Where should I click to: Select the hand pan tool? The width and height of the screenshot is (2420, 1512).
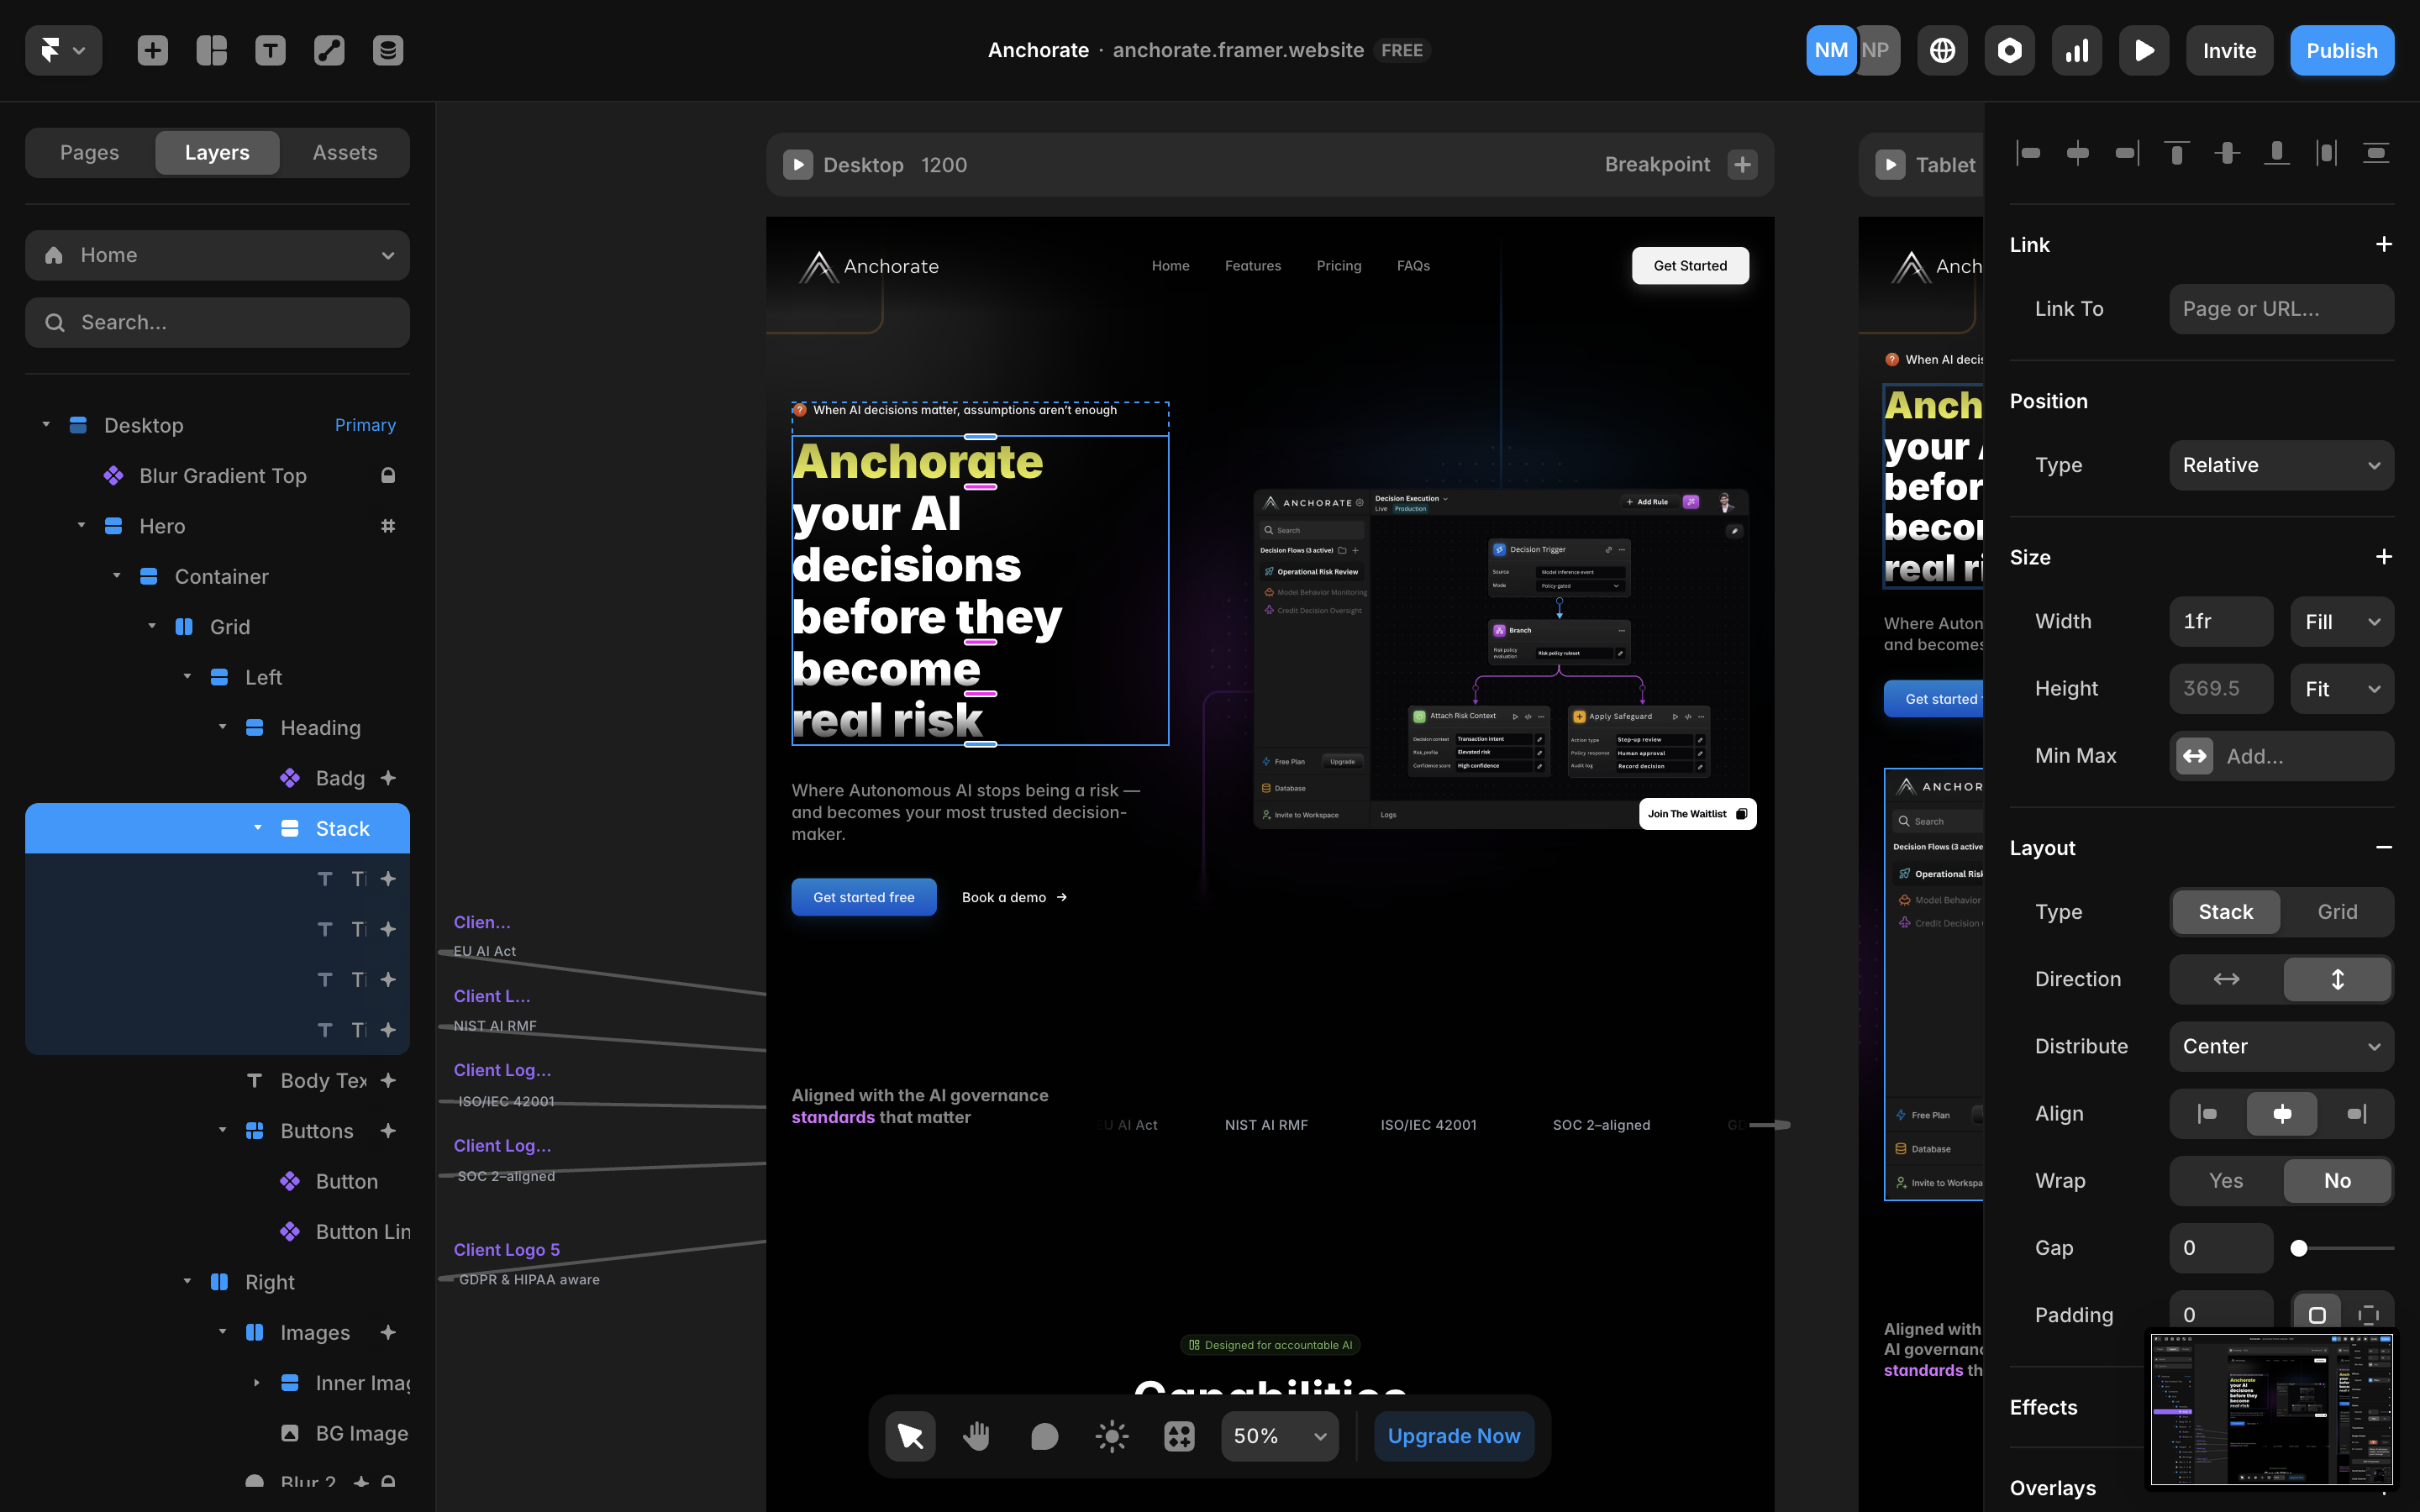click(x=976, y=1436)
